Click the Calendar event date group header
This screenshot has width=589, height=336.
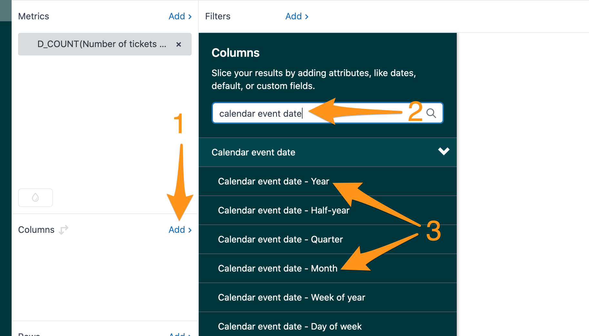tap(328, 152)
